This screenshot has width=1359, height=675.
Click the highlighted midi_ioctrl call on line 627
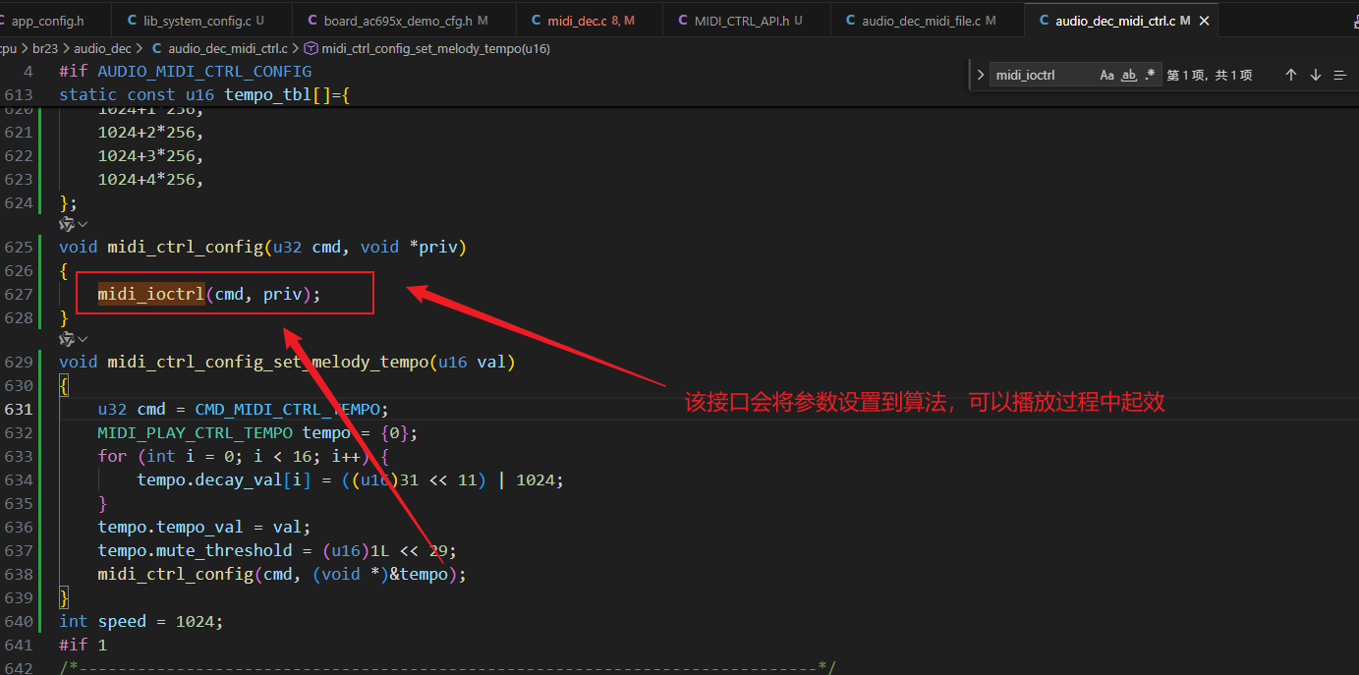150,294
